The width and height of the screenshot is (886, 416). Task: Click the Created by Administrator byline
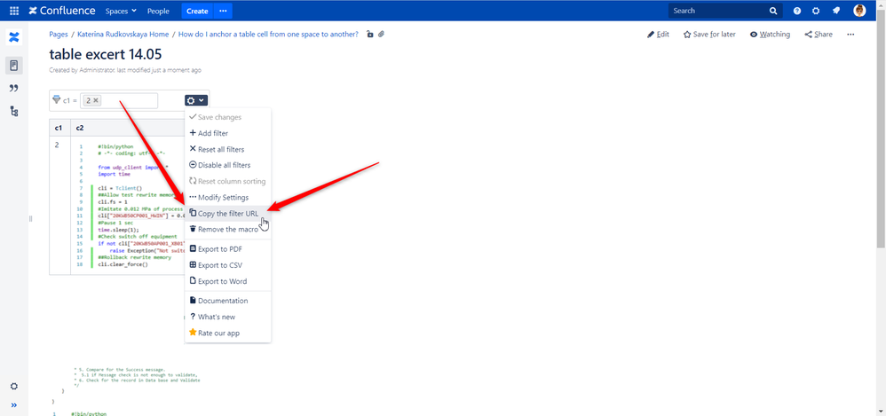click(125, 71)
